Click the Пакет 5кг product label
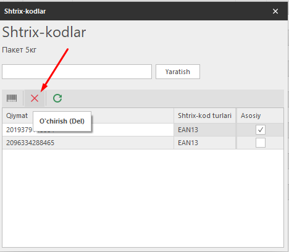 tap(19, 50)
